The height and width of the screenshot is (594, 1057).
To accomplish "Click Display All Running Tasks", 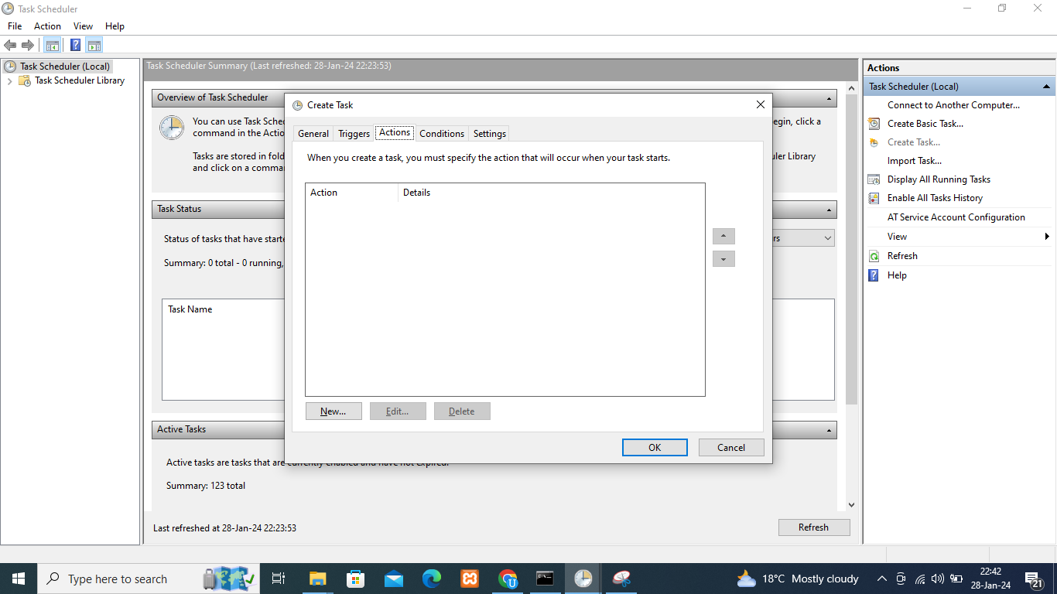I will coord(939,179).
